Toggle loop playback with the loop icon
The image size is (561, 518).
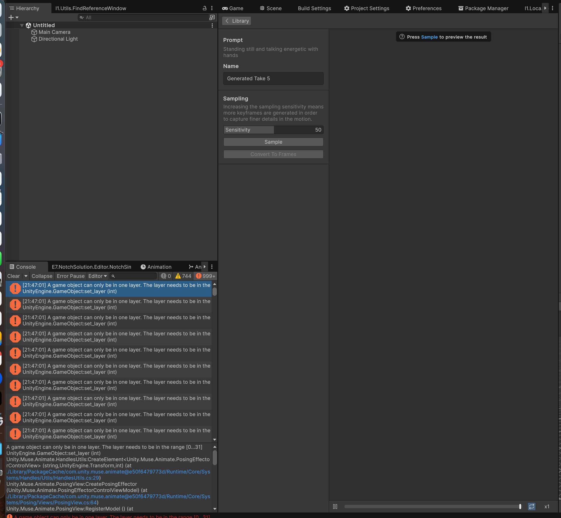click(x=532, y=506)
